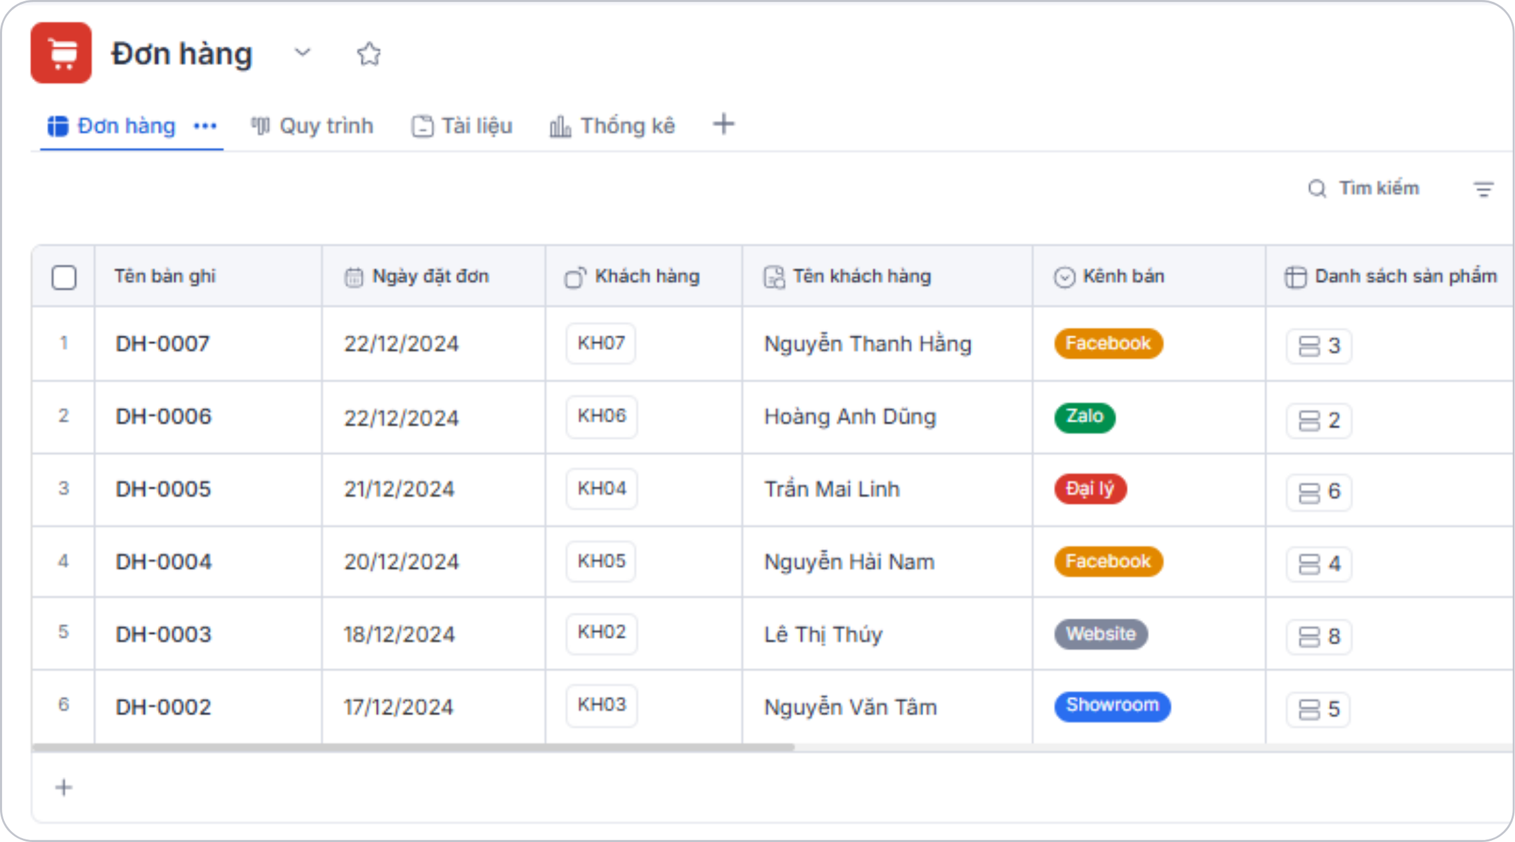Click the lookup icon in Tên khách hàng header

(x=774, y=277)
